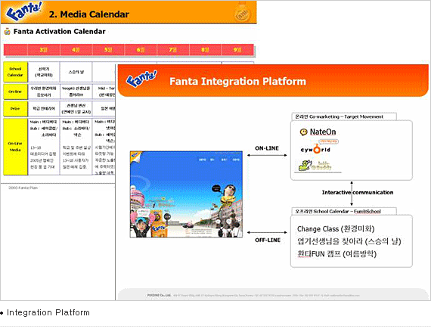Click the School Calendar – Fun@School box label
Image resolution: width=431 pixels, height=335 pixels.
tap(344, 211)
